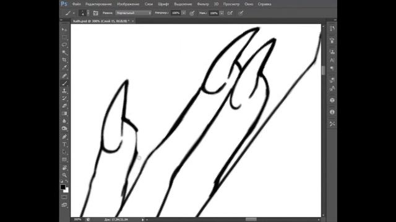This screenshot has width=396, height=222.
Task: Select the History Brush tool
Action: coord(64,99)
